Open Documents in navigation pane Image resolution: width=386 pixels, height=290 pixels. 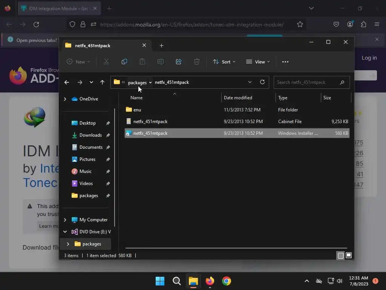[91, 147]
